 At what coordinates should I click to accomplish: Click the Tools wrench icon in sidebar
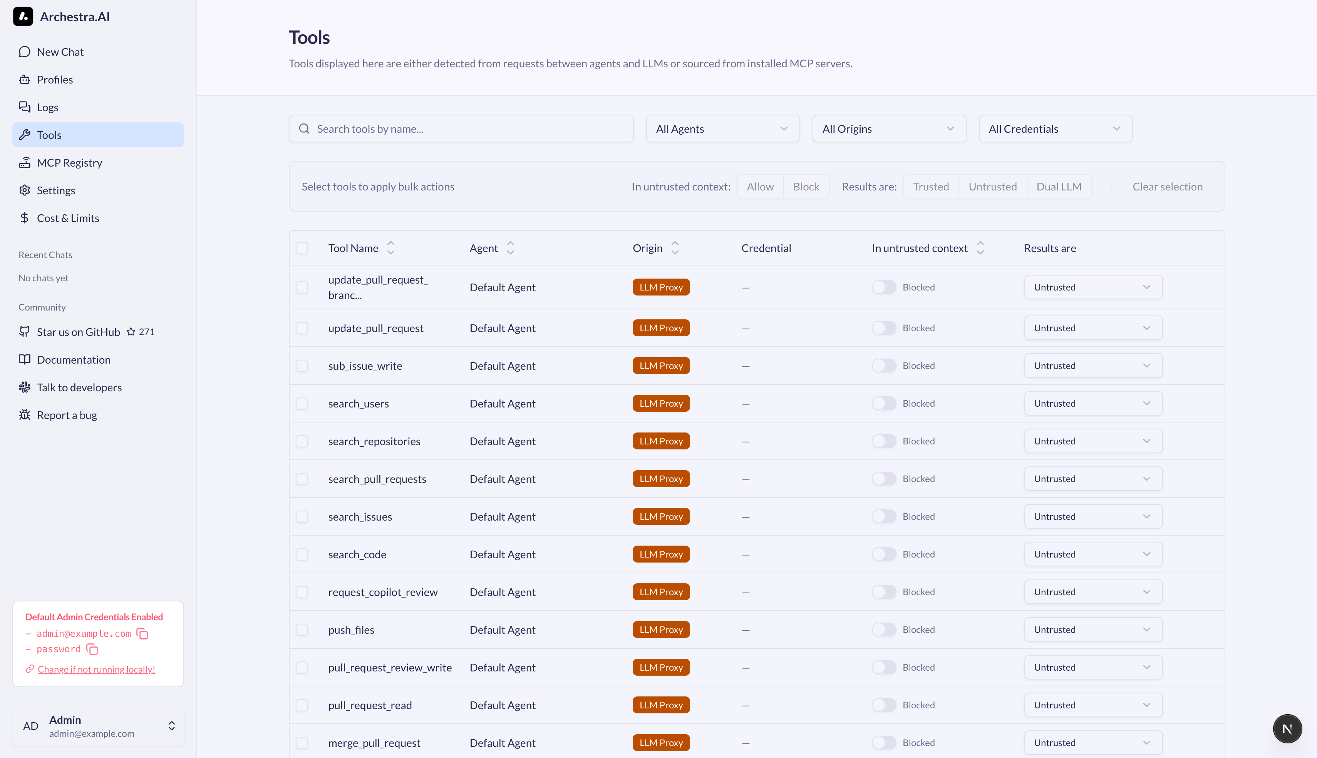(25, 134)
